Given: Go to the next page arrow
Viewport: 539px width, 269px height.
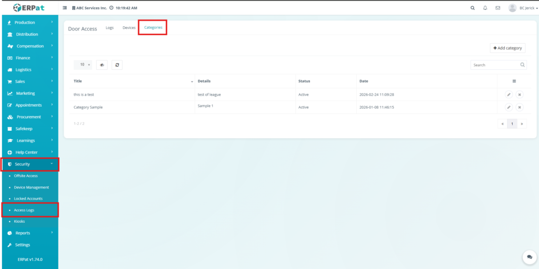Looking at the screenshot, I should click(x=522, y=124).
